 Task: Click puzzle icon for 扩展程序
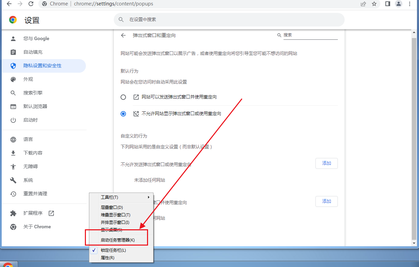coord(13,213)
